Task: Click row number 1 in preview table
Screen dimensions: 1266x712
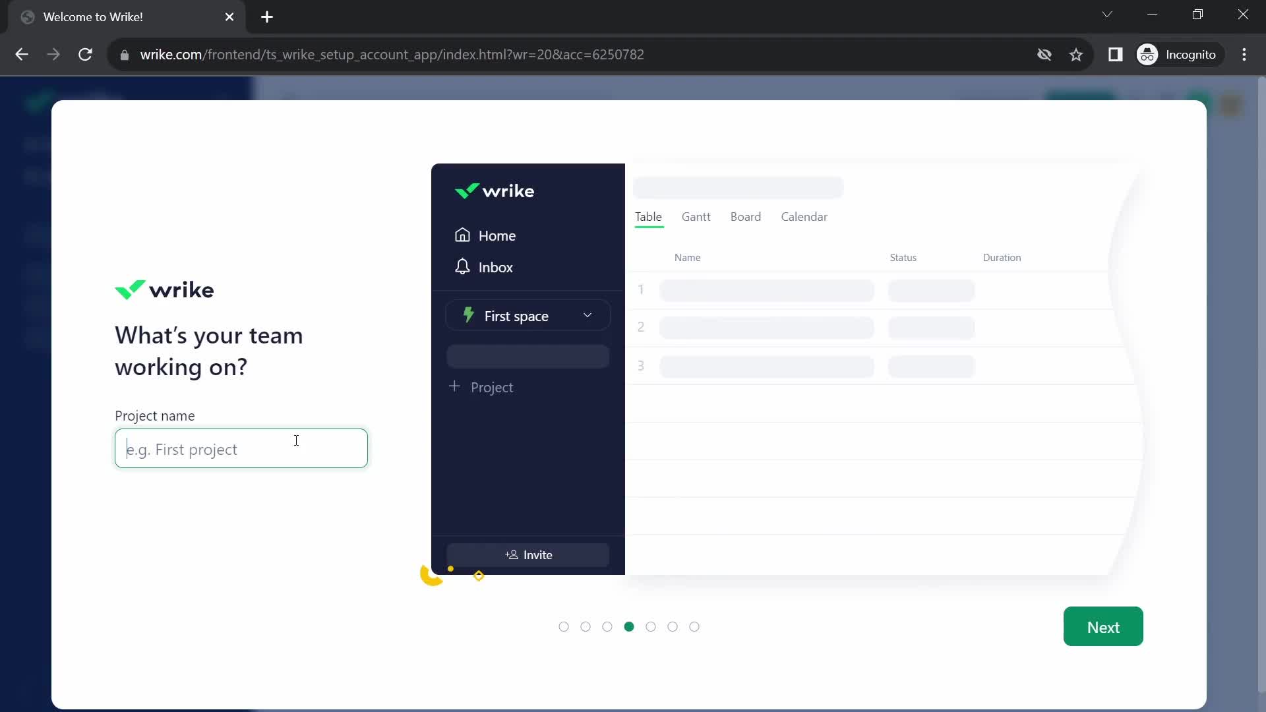Action: 641,289
